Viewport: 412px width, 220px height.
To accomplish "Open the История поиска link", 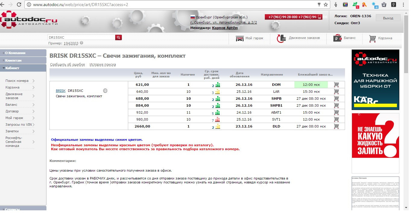I will point(103,64).
